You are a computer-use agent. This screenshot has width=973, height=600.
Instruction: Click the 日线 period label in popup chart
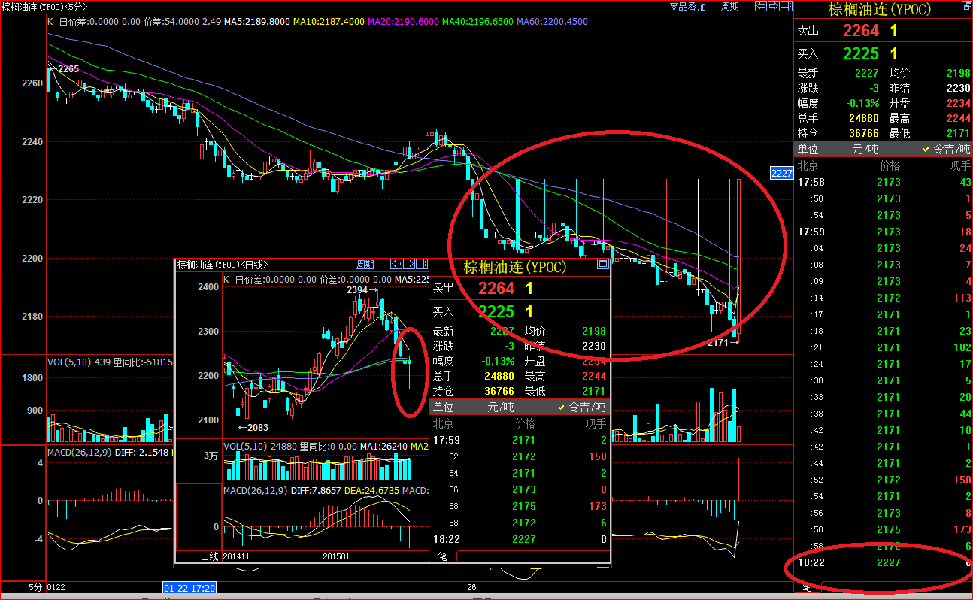[209, 557]
